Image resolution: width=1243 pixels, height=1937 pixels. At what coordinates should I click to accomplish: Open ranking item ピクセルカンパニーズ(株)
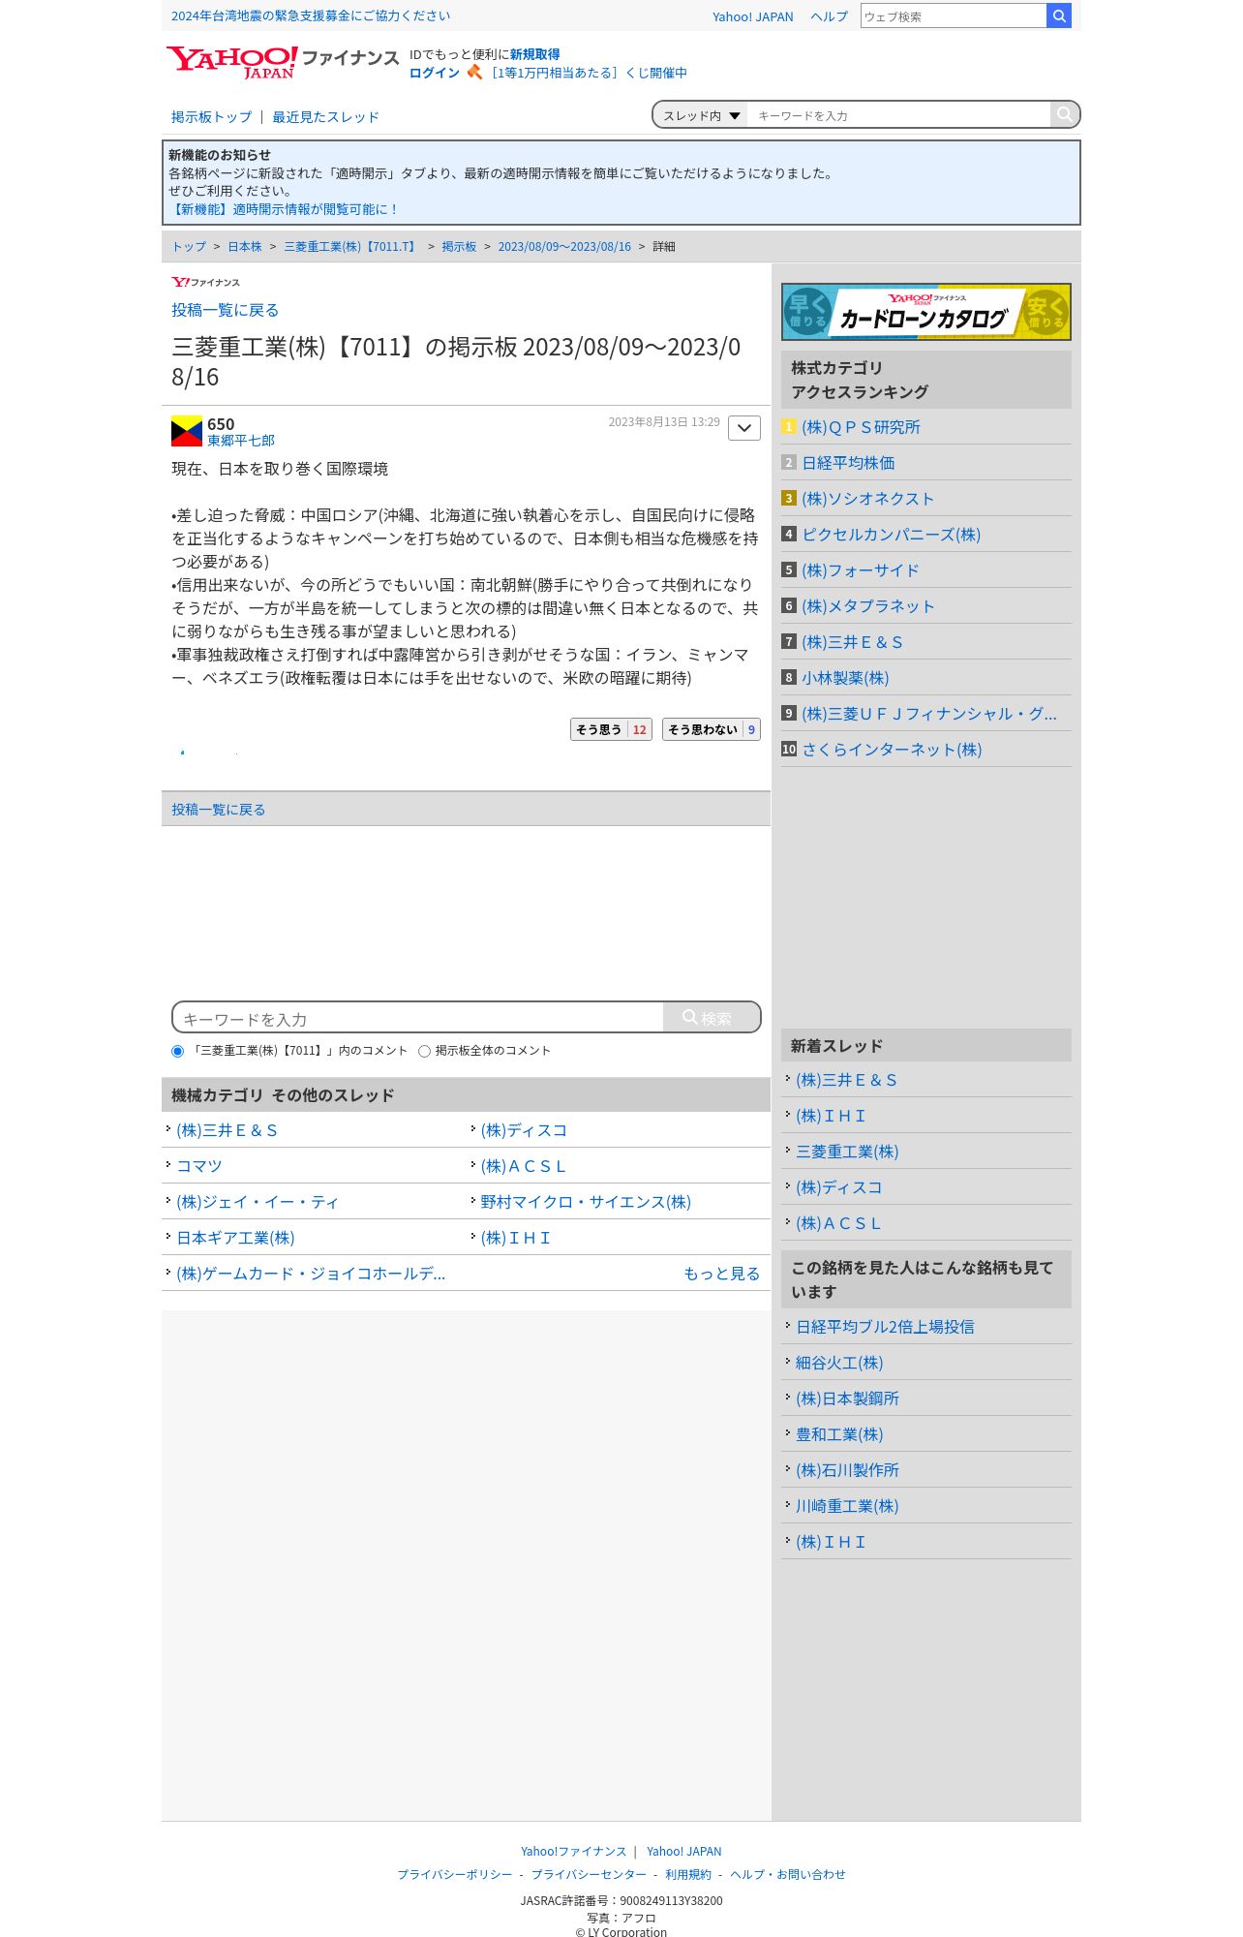click(891, 535)
